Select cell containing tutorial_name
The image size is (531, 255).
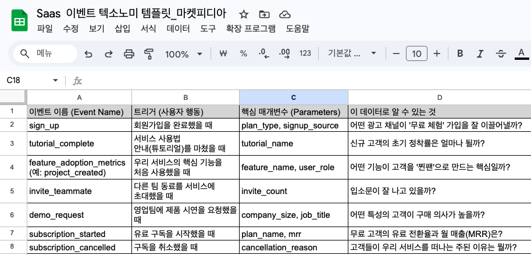click(x=294, y=143)
